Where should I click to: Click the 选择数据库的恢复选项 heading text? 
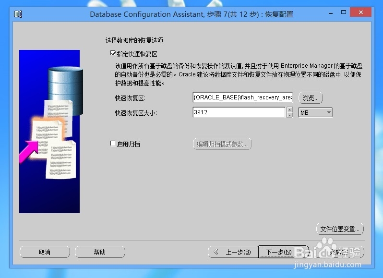pos(135,40)
